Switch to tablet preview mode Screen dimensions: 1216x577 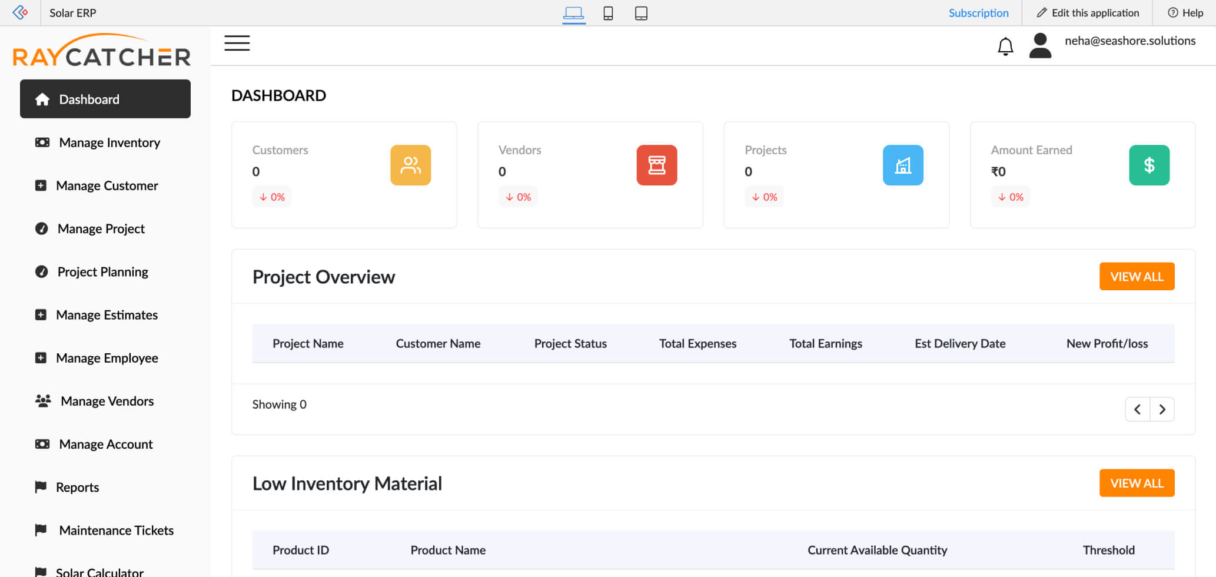pyautogui.click(x=640, y=12)
